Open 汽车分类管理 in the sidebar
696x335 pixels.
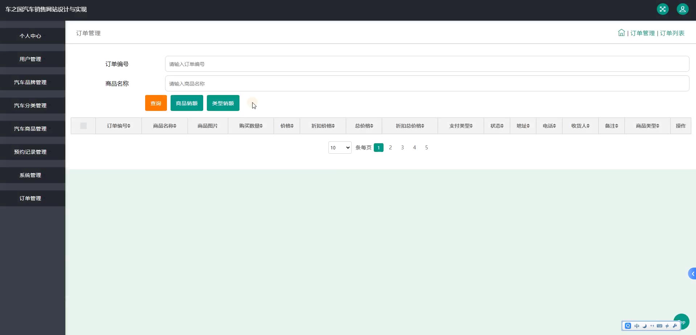coord(33,106)
